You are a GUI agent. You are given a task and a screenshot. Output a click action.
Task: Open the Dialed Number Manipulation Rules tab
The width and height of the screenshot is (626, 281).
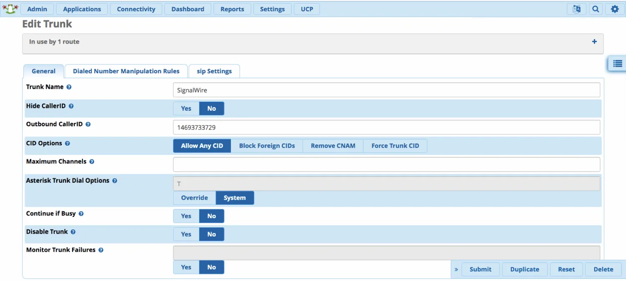coord(126,71)
